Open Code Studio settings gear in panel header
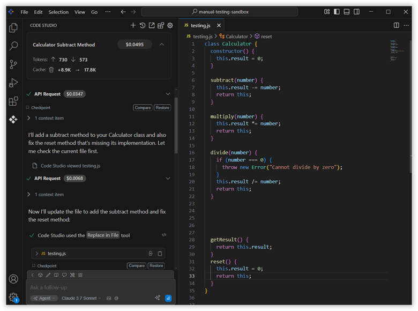 pyautogui.click(x=170, y=25)
